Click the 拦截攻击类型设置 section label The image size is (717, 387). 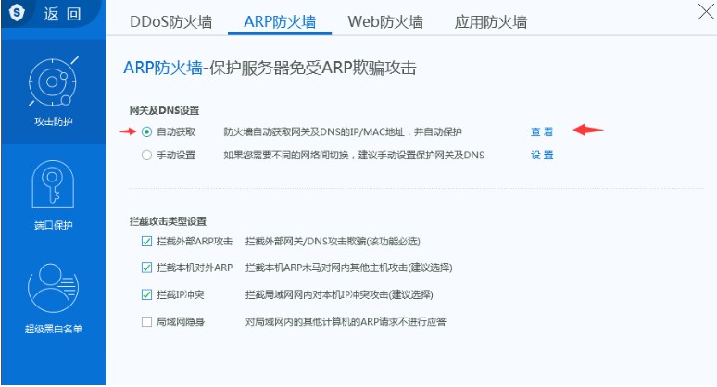tap(168, 220)
